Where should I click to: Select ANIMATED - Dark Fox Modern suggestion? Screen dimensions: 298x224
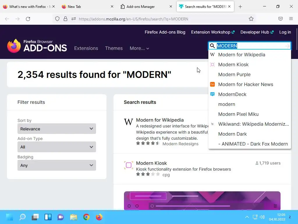point(249,144)
